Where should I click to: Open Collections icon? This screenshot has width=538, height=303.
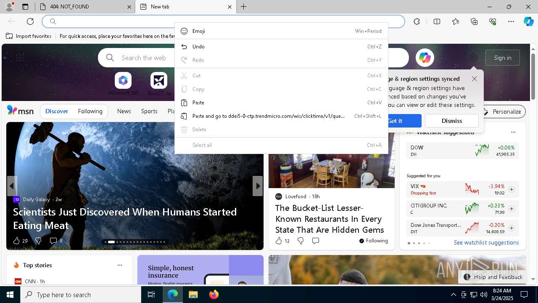coord(474,21)
